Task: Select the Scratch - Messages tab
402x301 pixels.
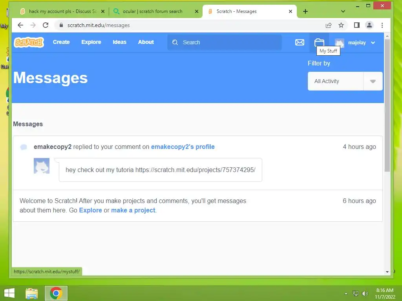Action: 249,11
